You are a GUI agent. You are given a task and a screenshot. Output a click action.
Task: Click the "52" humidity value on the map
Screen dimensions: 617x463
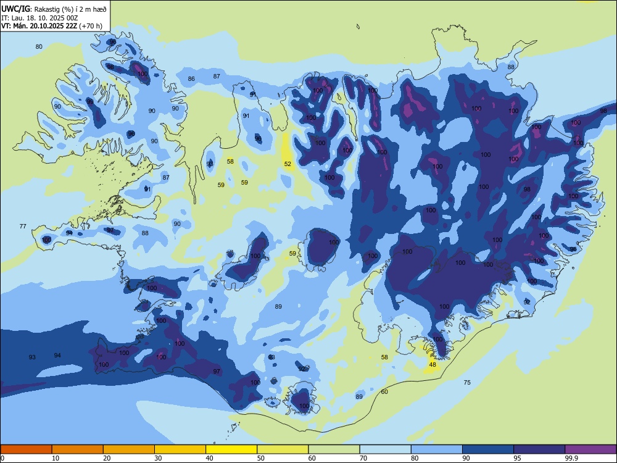point(288,164)
